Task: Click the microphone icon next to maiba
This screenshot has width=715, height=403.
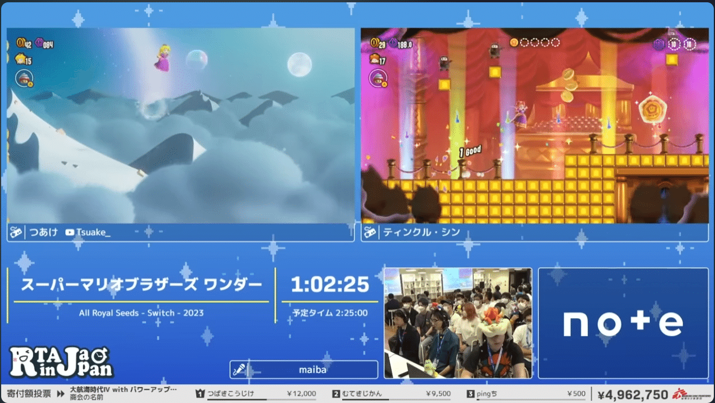Action: click(x=239, y=370)
